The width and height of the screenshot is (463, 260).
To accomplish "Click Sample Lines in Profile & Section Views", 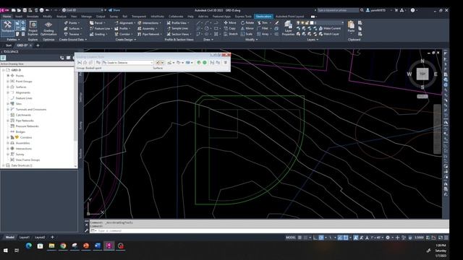I will point(177,28).
